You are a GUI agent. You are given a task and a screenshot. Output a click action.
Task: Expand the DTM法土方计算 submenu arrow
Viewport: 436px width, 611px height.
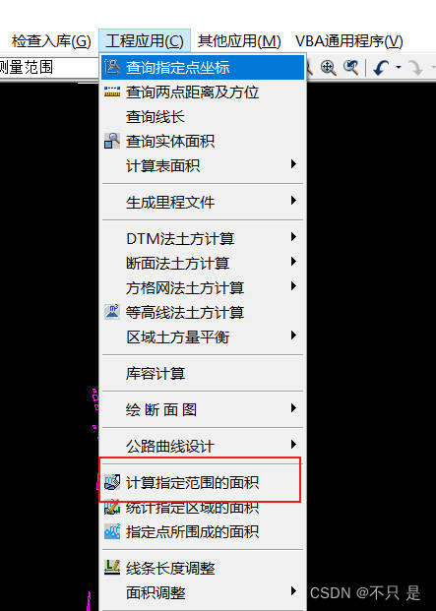click(x=294, y=237)
